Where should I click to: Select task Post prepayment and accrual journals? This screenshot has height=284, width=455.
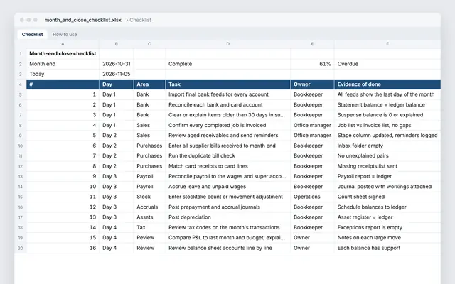click(x=227, y=207)
